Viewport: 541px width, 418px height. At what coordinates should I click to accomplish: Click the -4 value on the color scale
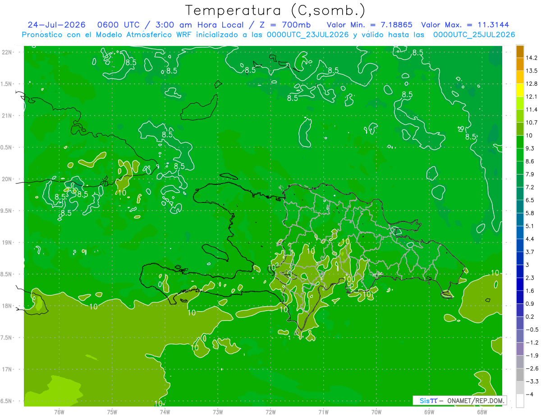coord(529,394)
